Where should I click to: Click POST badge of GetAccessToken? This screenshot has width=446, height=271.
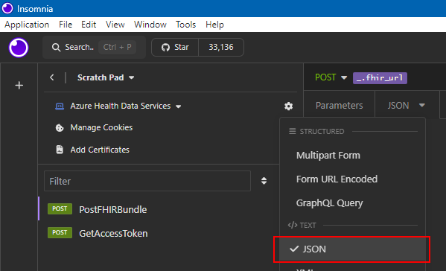coord(60,232)
